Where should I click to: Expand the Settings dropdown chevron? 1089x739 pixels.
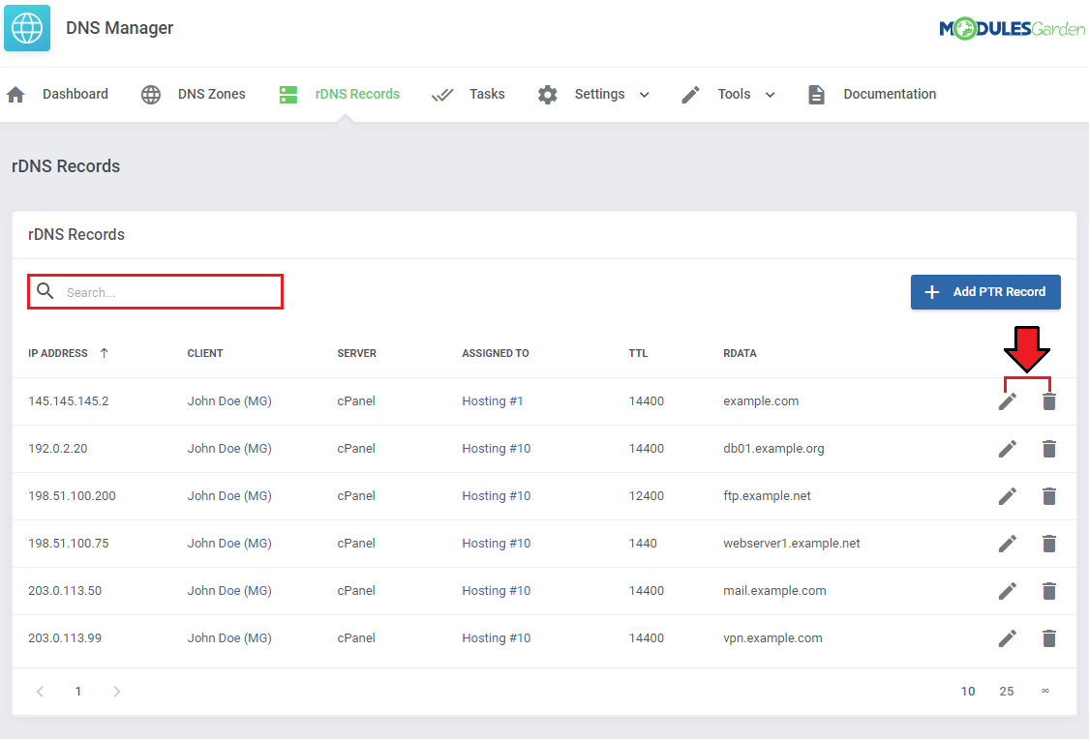click(x=644, y=95)
